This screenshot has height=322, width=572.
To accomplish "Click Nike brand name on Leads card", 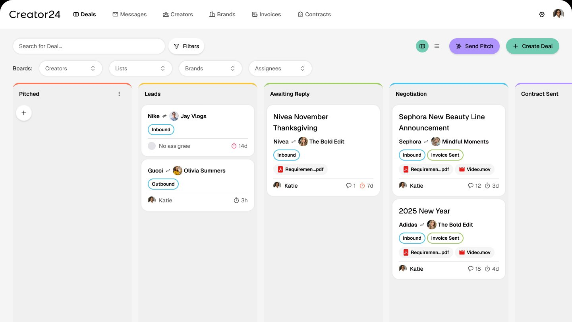I will click(154, 116).
